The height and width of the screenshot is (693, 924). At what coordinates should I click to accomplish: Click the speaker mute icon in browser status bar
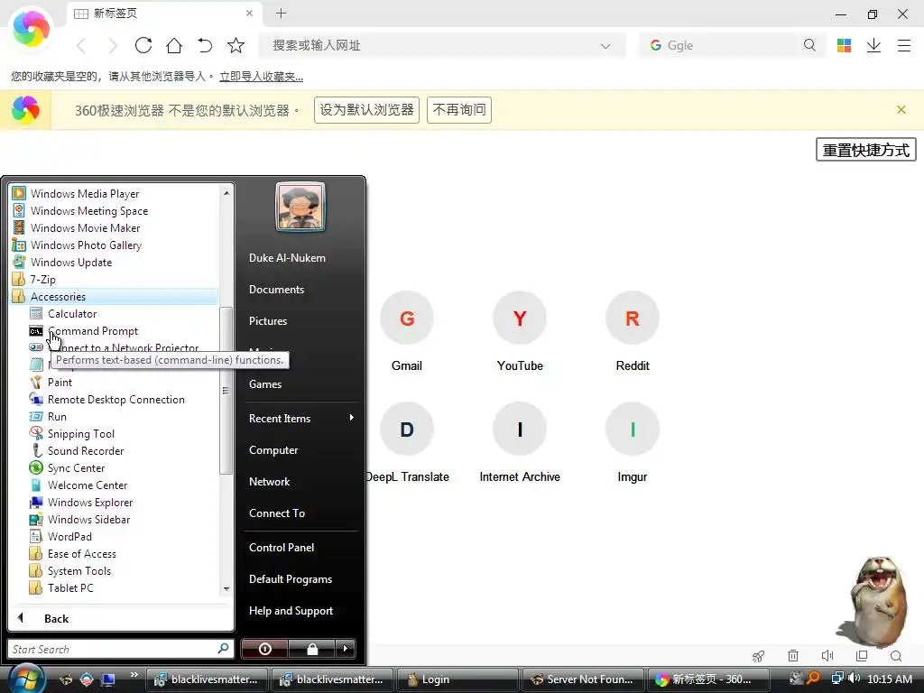[827, 656]
